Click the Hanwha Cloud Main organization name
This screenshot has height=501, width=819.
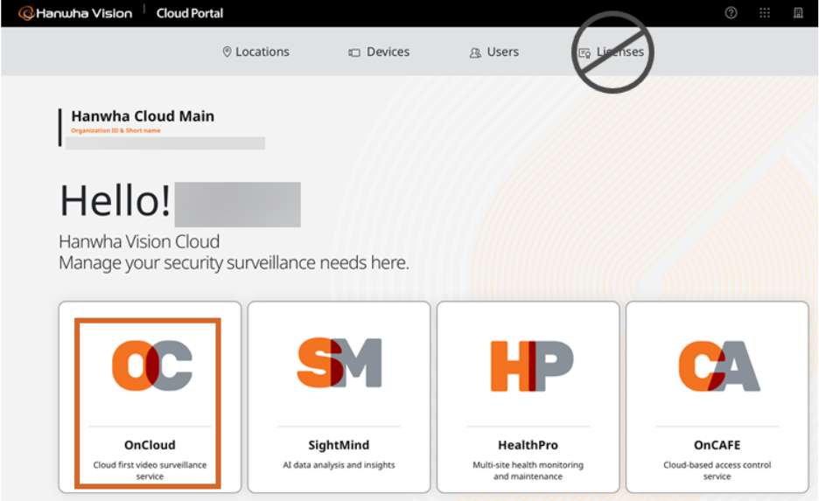coord(143,116)
